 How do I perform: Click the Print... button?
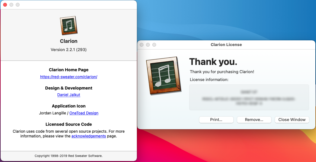click(x=216, y=120)
